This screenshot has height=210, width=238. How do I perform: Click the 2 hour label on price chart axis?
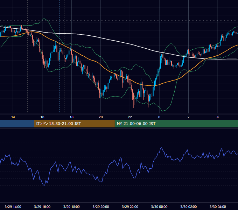pos(189,117)
